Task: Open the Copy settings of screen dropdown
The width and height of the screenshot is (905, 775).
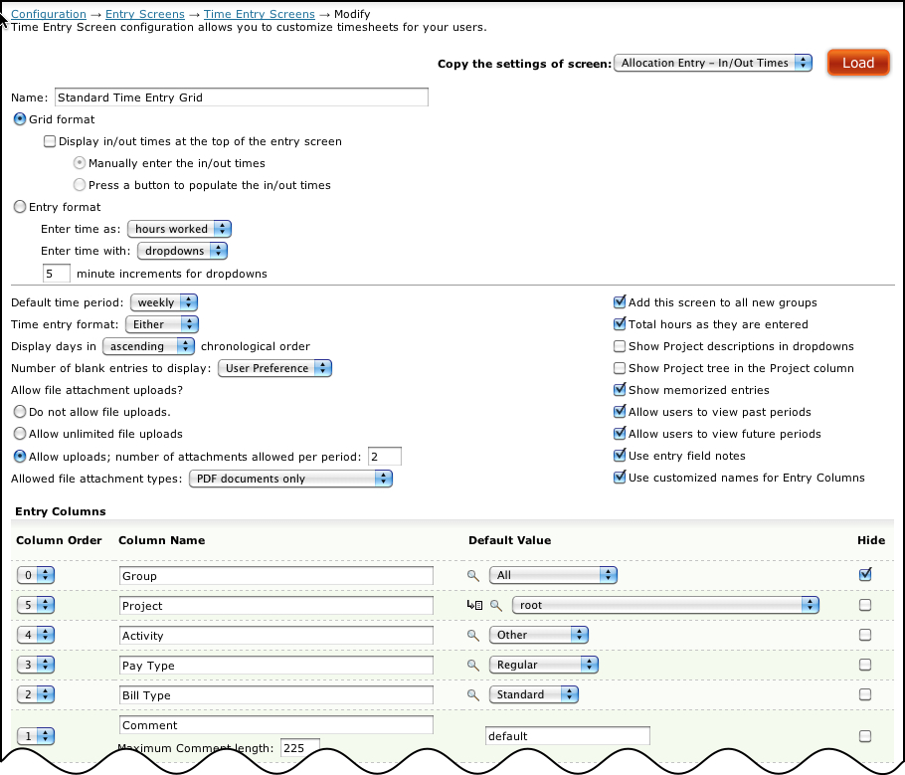Action: [713, 63]
